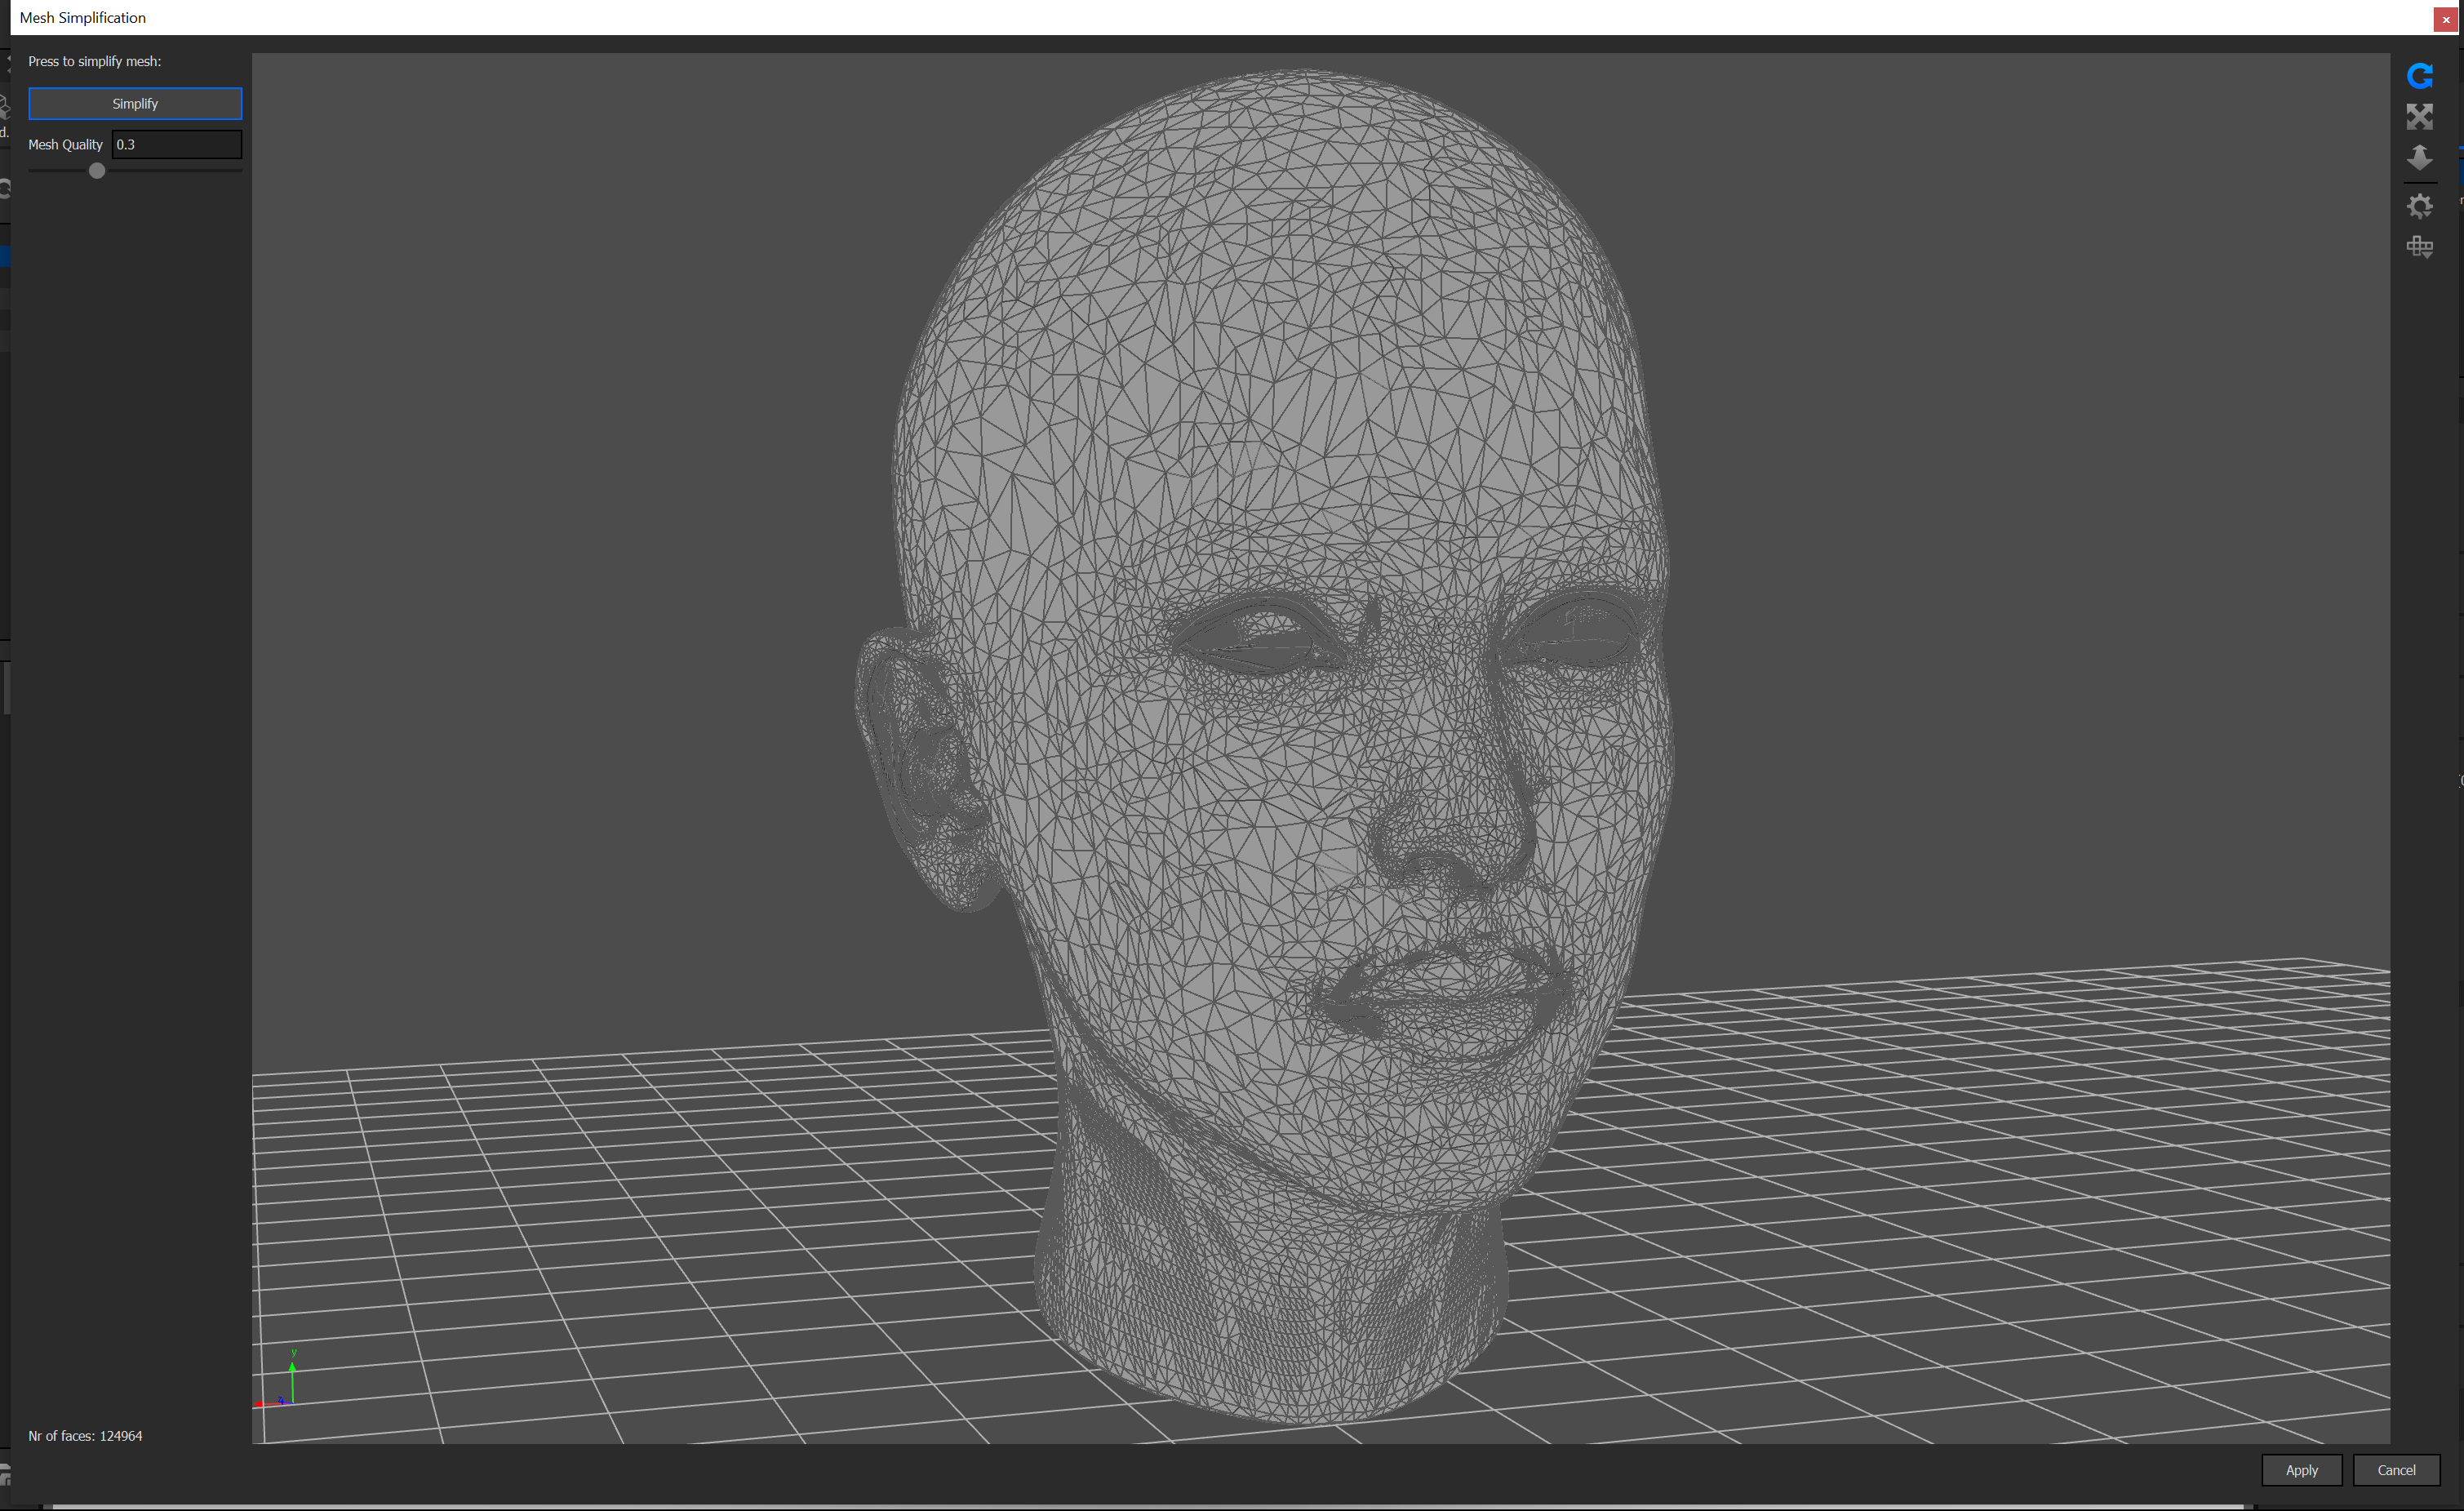Open the grid display options dropdown

[2419, 247]
